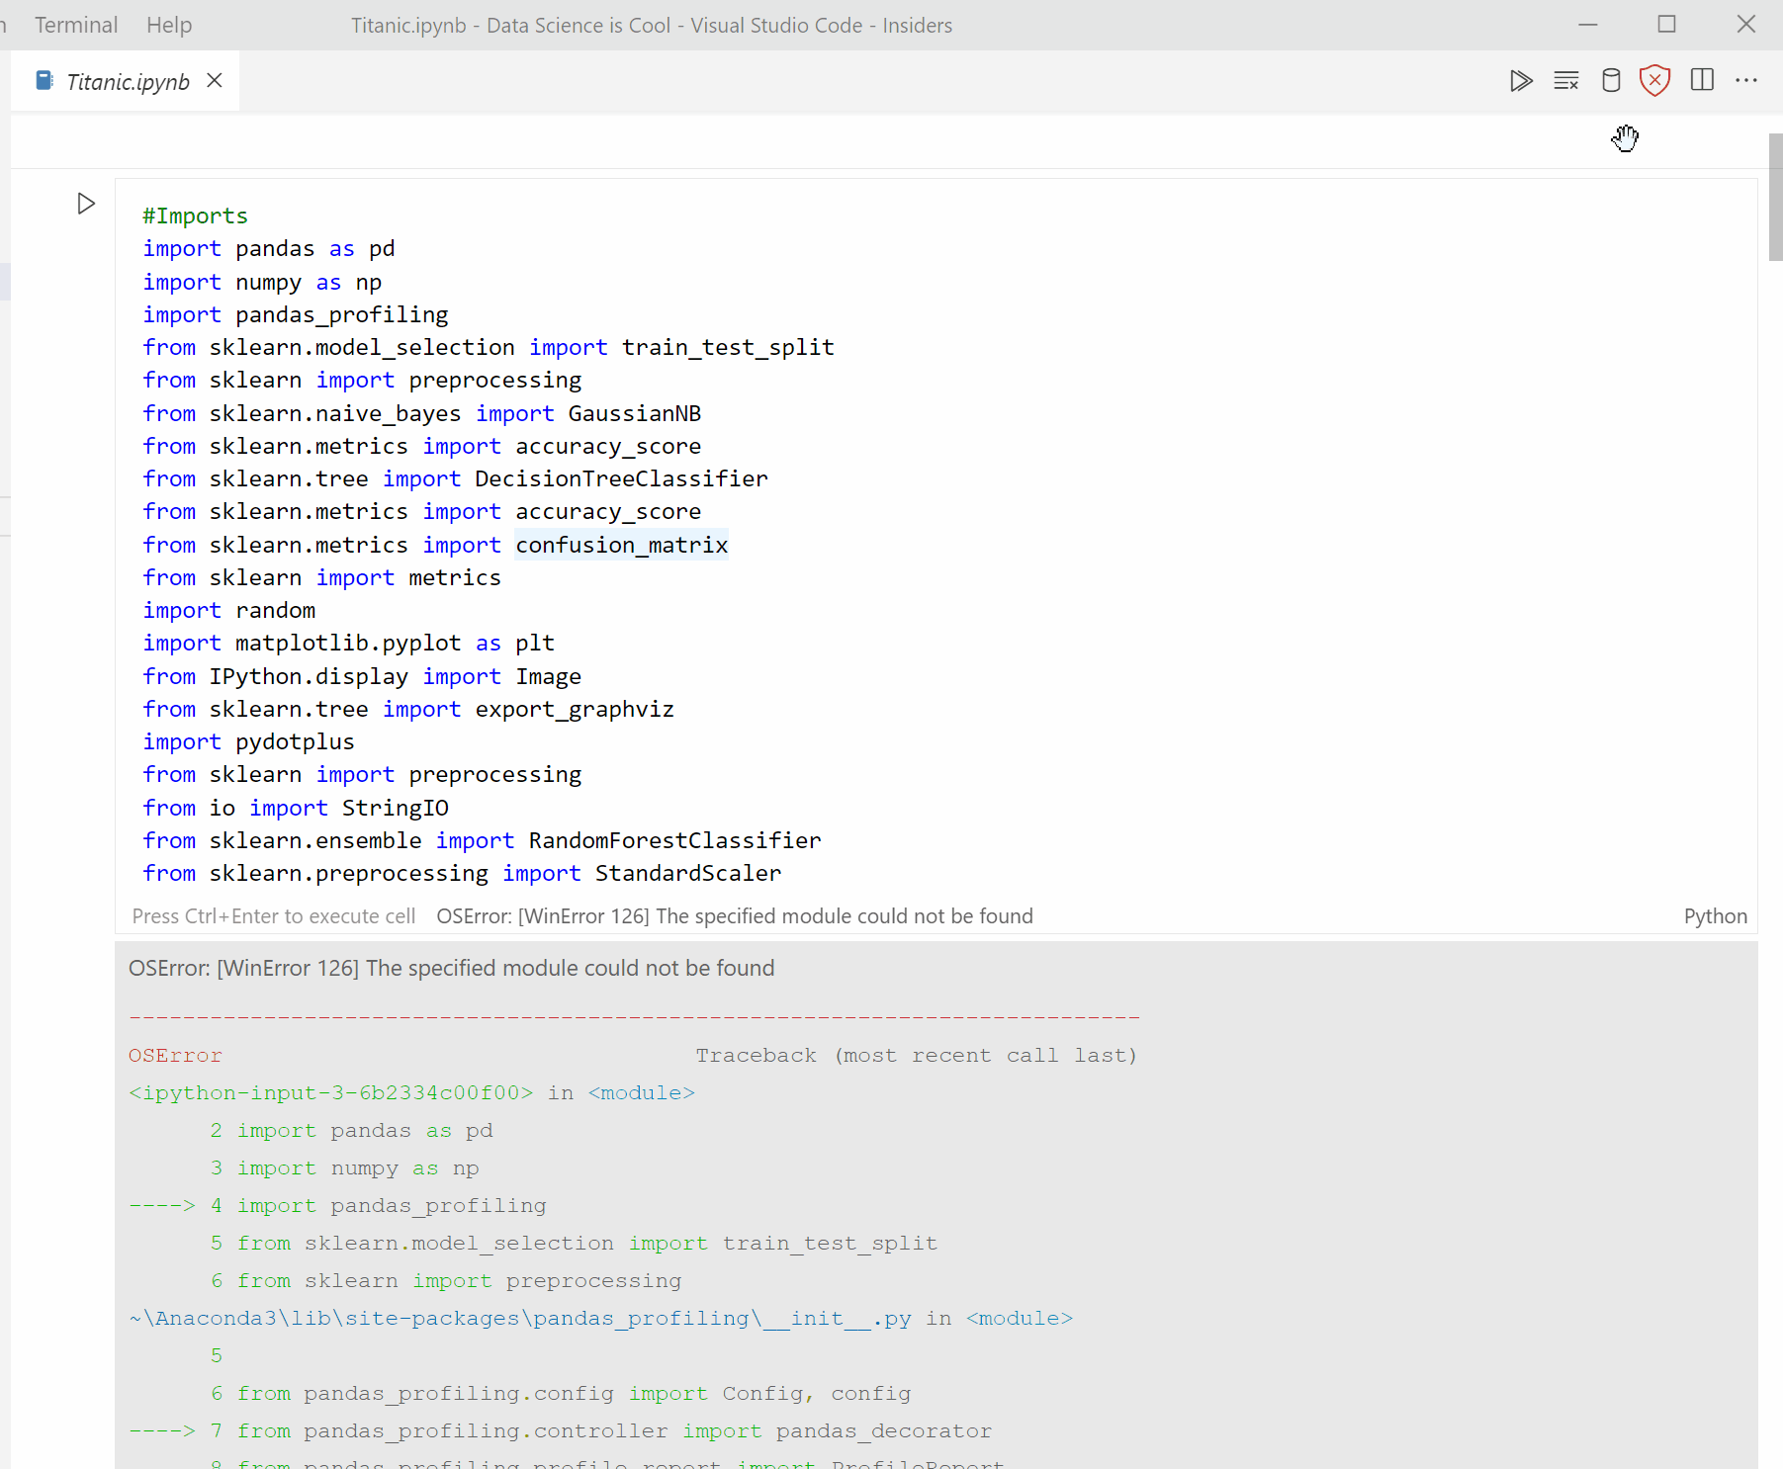Open the Python kernel language picker
This screenshot has width=1783, height=1469.
(1715, 915)
